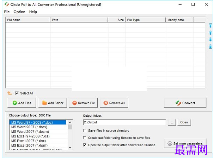Viewport: 214px width, 161px height.
Task: Select MS Excel 97-2003 (*.xls) output type
Action: [x=38, y=136]
